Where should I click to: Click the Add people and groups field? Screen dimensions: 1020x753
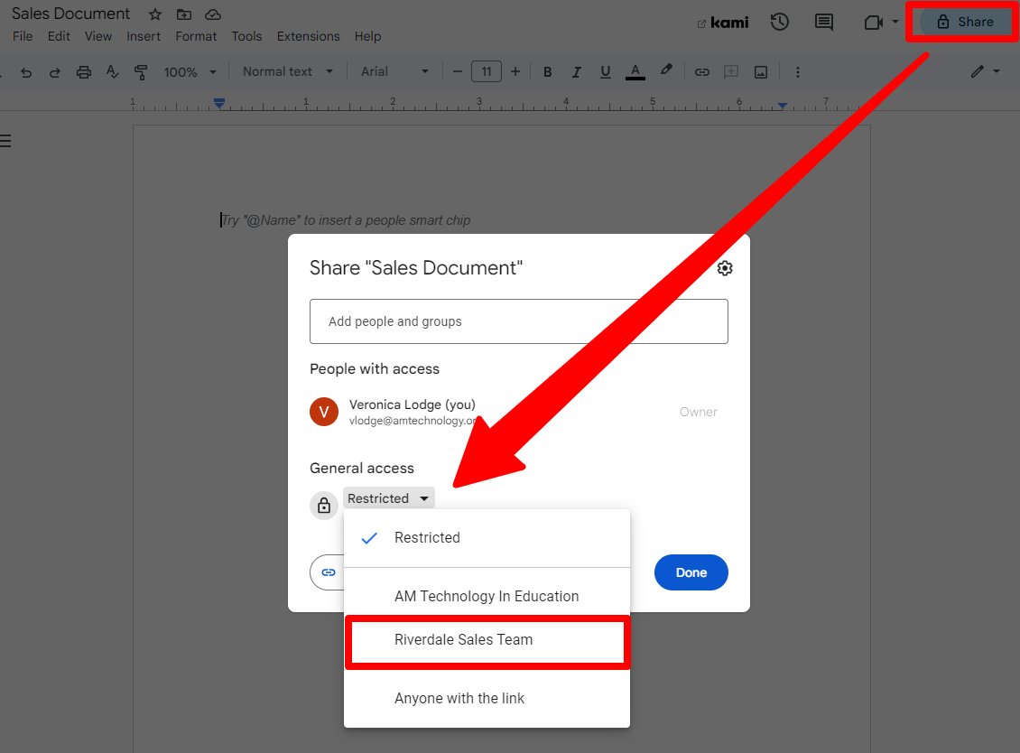[518, 321]
